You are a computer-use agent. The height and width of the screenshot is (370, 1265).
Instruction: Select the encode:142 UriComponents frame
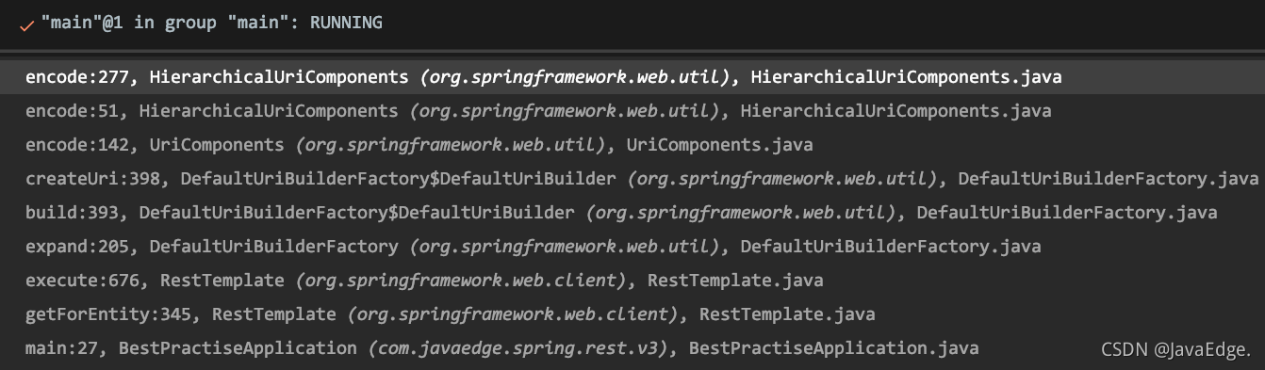click(x=632, y=145)
